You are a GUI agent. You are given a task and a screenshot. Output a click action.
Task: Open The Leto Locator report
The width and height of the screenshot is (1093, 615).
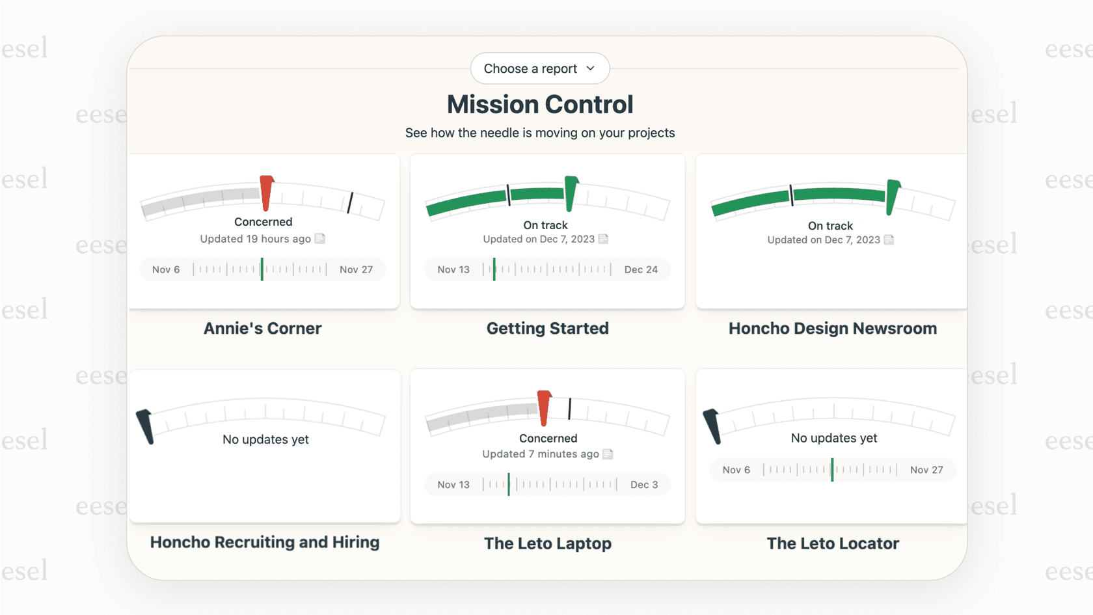pos(832,543)
